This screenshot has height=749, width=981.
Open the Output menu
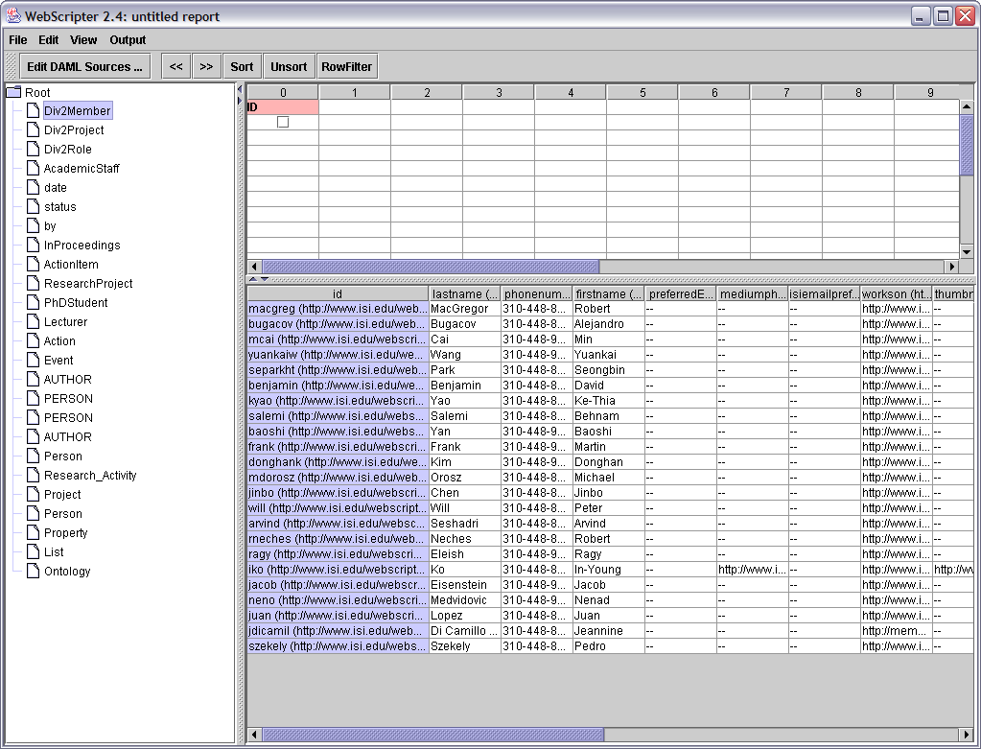128,40
